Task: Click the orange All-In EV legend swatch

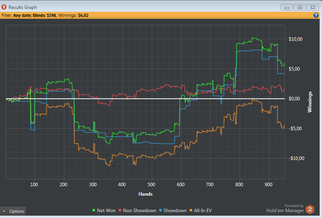Action: coord(191,210)
